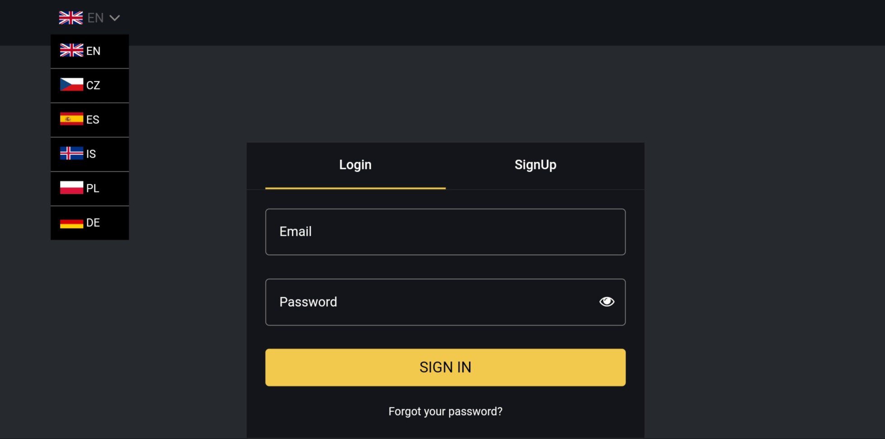Select the IS language label
The image size is (885, 439).
click(91, 154)
